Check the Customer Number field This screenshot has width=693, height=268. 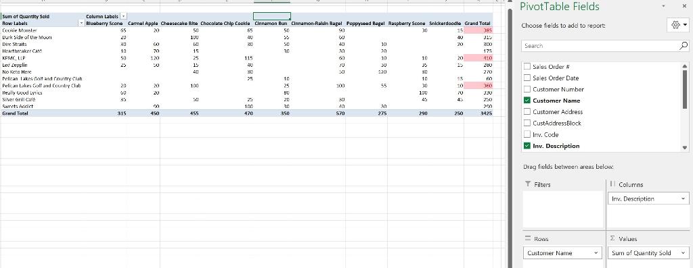(527, 89)
